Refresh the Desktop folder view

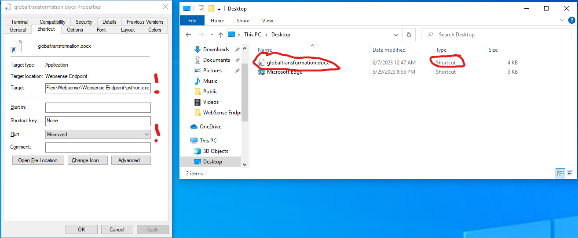point(409,35)
